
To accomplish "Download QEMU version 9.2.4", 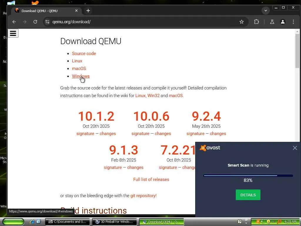I will point(206,116).
